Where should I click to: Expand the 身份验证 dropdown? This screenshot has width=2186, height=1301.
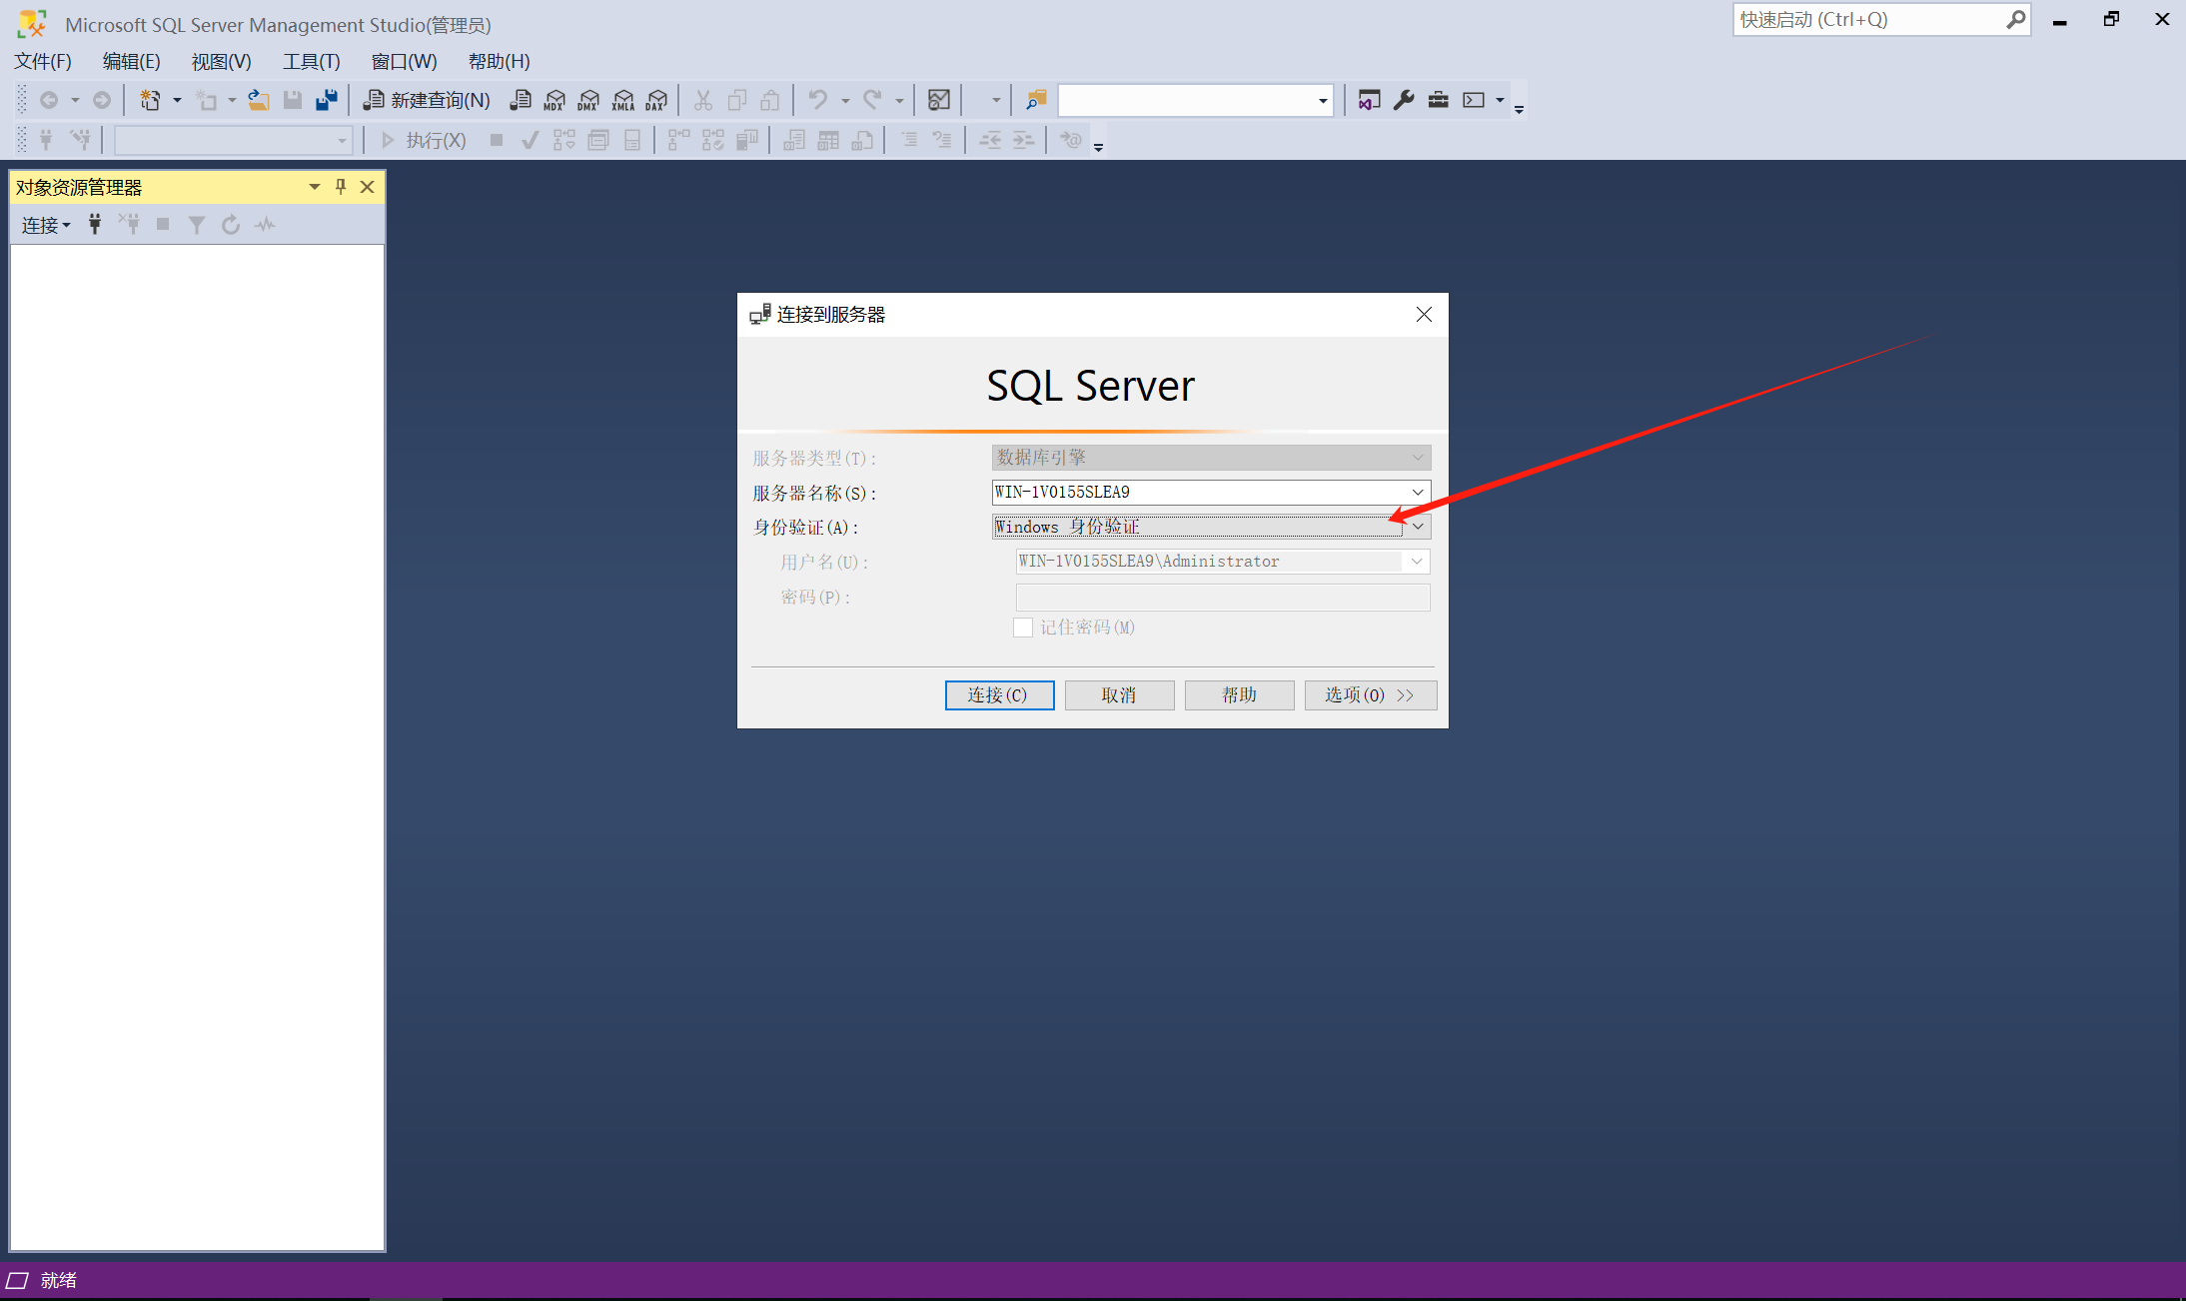[1418, 527]
